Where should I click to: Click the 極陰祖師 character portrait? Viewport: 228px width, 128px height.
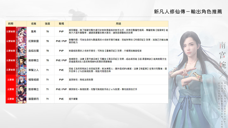22,80
